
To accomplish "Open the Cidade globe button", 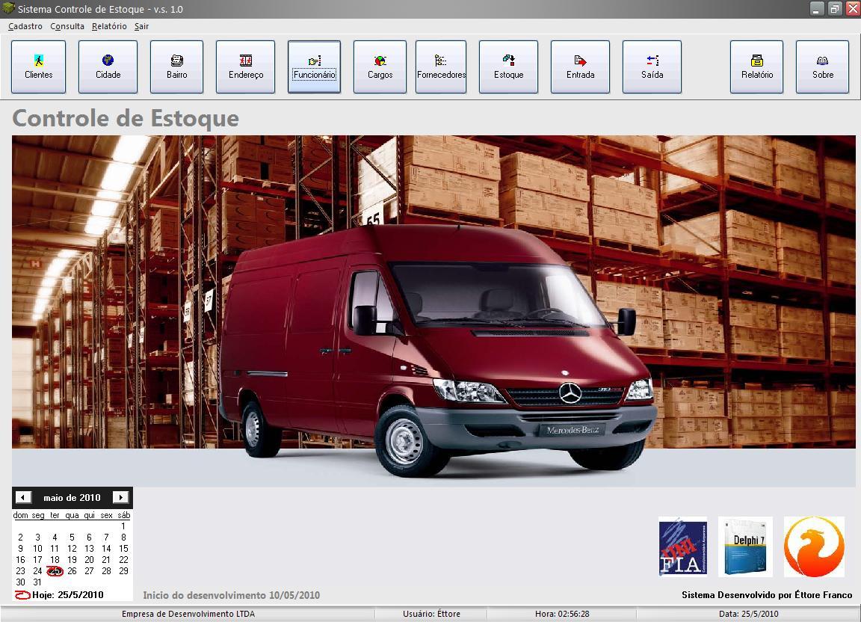I will pyautogui.click(x=108, y=67).
